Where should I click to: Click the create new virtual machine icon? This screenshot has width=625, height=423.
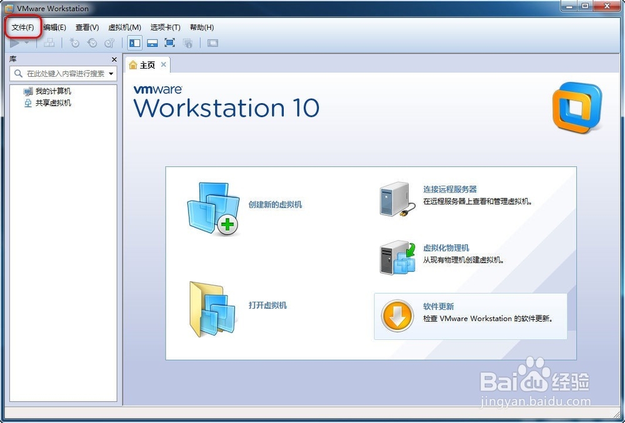pyautogui.click(x=214, y=209)
